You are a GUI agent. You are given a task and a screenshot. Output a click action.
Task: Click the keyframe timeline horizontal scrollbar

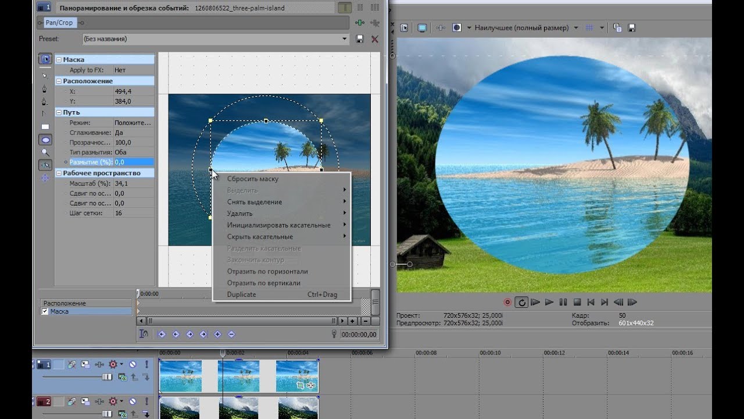coord(241,321)
